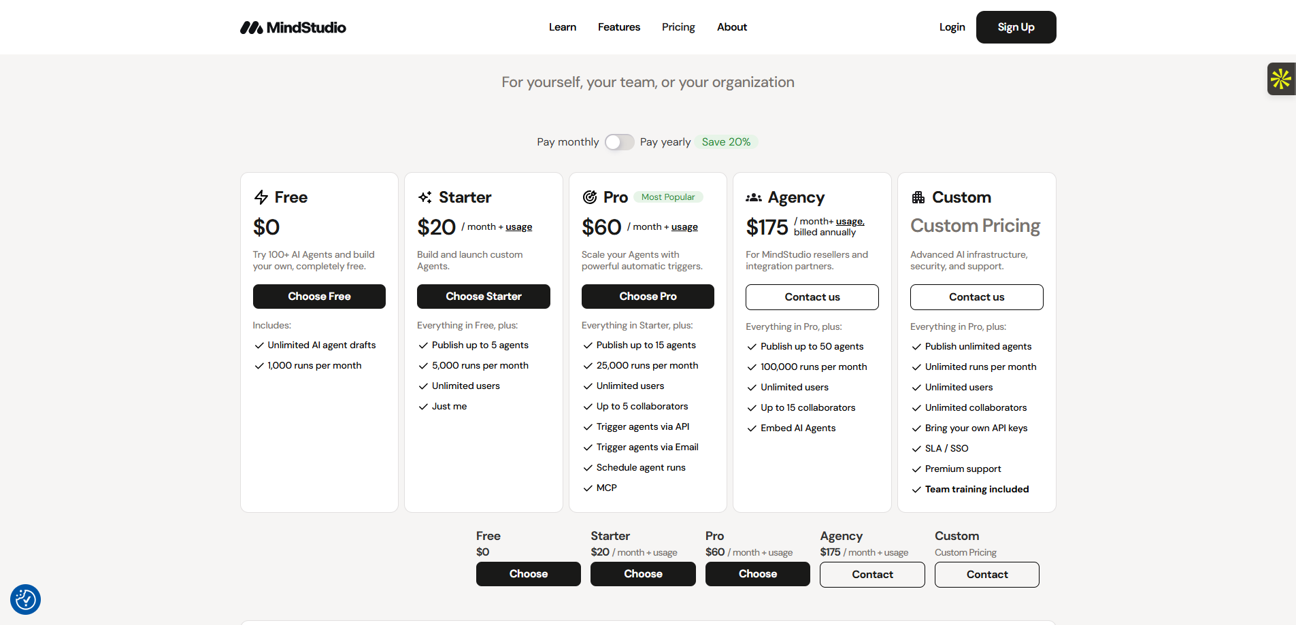Click 'Unlimited runs per month' feature
The image size is (1296, 625).
click(x=981, y=367)
